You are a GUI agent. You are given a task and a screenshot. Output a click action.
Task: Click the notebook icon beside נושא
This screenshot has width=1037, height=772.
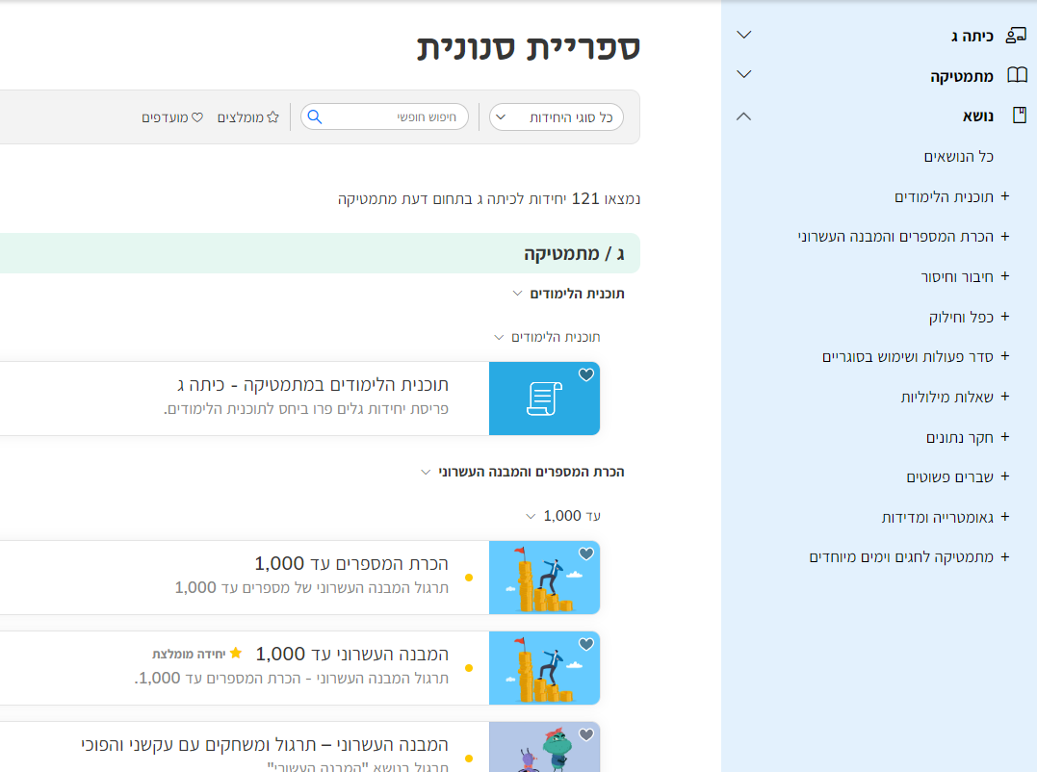tap(1020, 115)
